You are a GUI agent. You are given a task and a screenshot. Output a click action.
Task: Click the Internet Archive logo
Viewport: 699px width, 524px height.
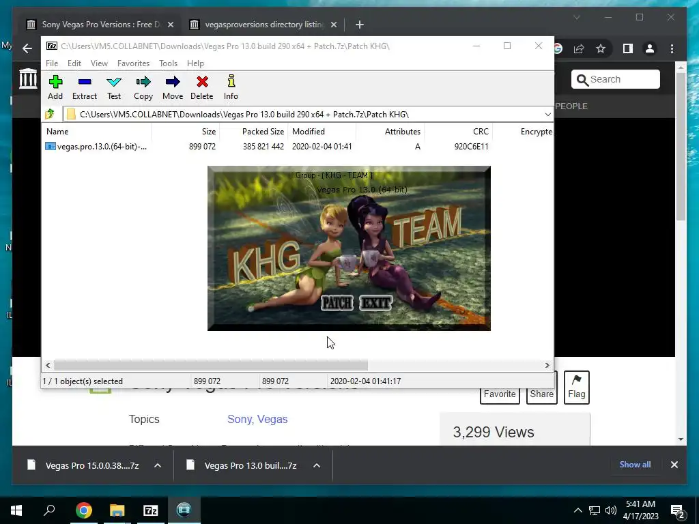[28, 78]
